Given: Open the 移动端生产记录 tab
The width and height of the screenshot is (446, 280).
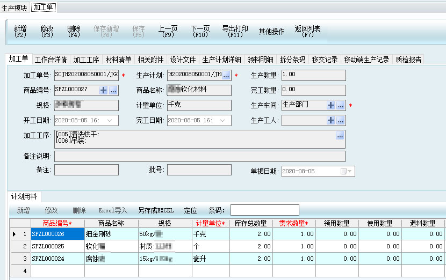Looking at the screenshot, I should [366, 60].
